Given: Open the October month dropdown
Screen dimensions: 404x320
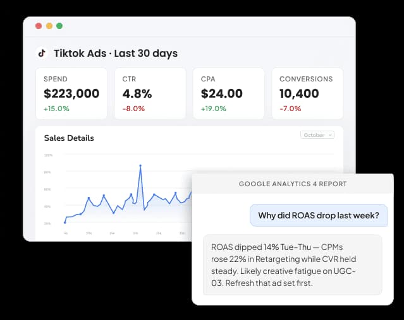Looking at the screenshot, I should (317, 135).
